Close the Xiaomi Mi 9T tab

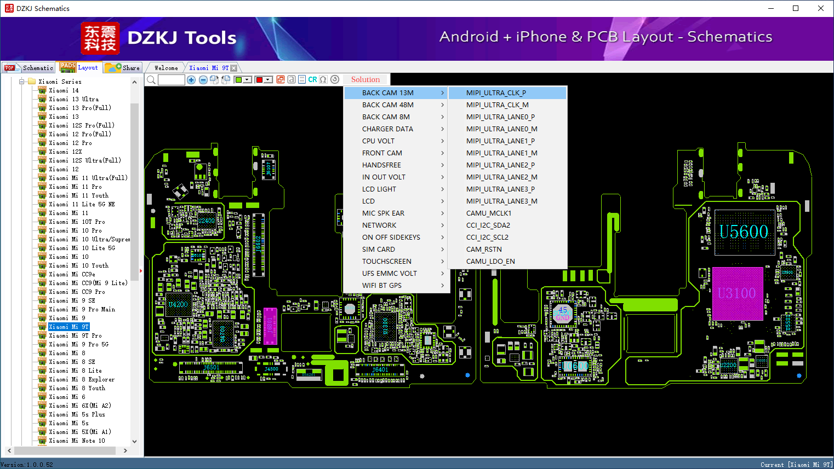(x=234, y=68)
